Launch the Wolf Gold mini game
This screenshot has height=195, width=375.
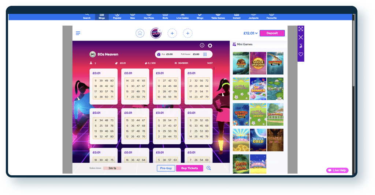click(x=258, y=140)
